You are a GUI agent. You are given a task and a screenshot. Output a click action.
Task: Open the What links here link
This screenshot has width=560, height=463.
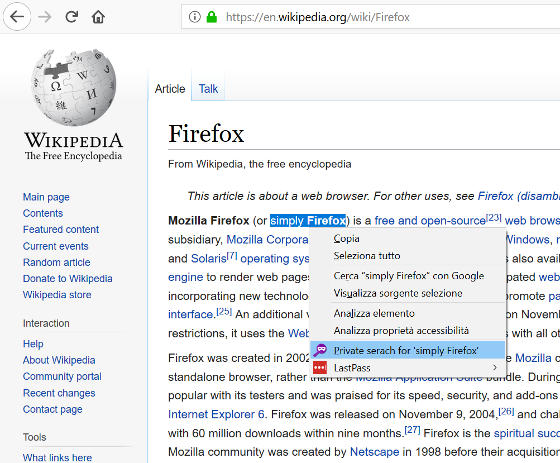coord(57,457)
